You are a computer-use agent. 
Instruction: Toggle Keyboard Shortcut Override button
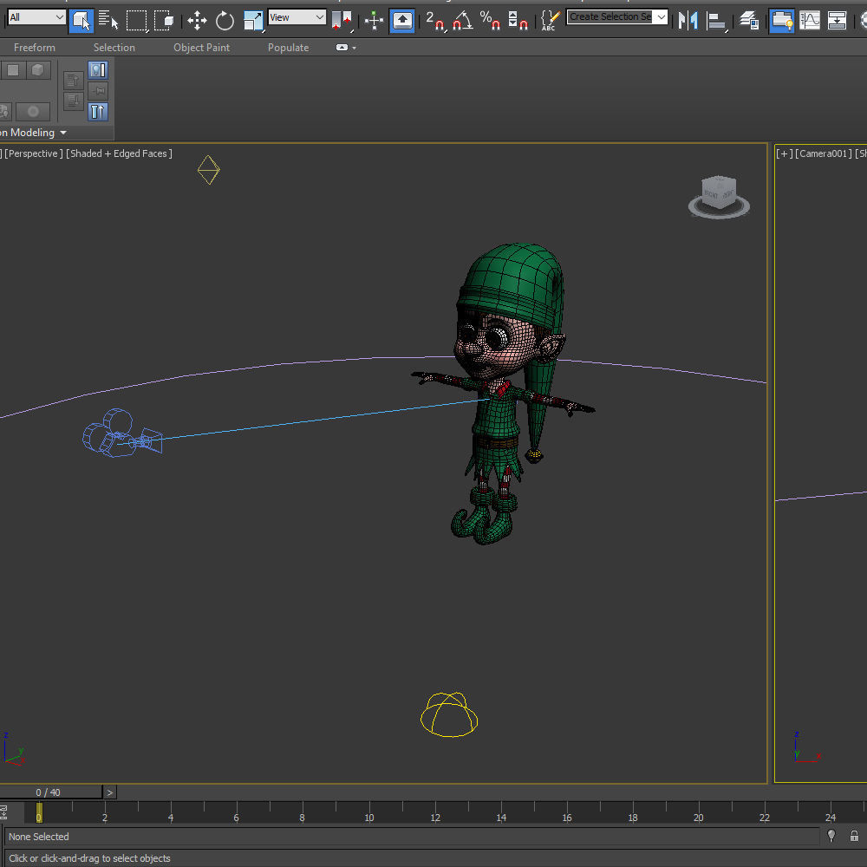click(402, 21)
